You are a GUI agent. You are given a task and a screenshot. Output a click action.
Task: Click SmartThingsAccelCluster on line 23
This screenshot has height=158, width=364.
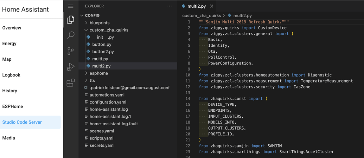click(307, 152)
